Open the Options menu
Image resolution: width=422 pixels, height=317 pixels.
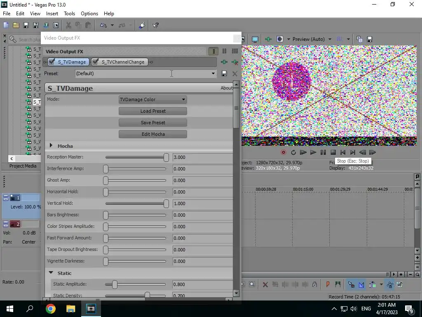pyautogui.click(x=89, y=14)
